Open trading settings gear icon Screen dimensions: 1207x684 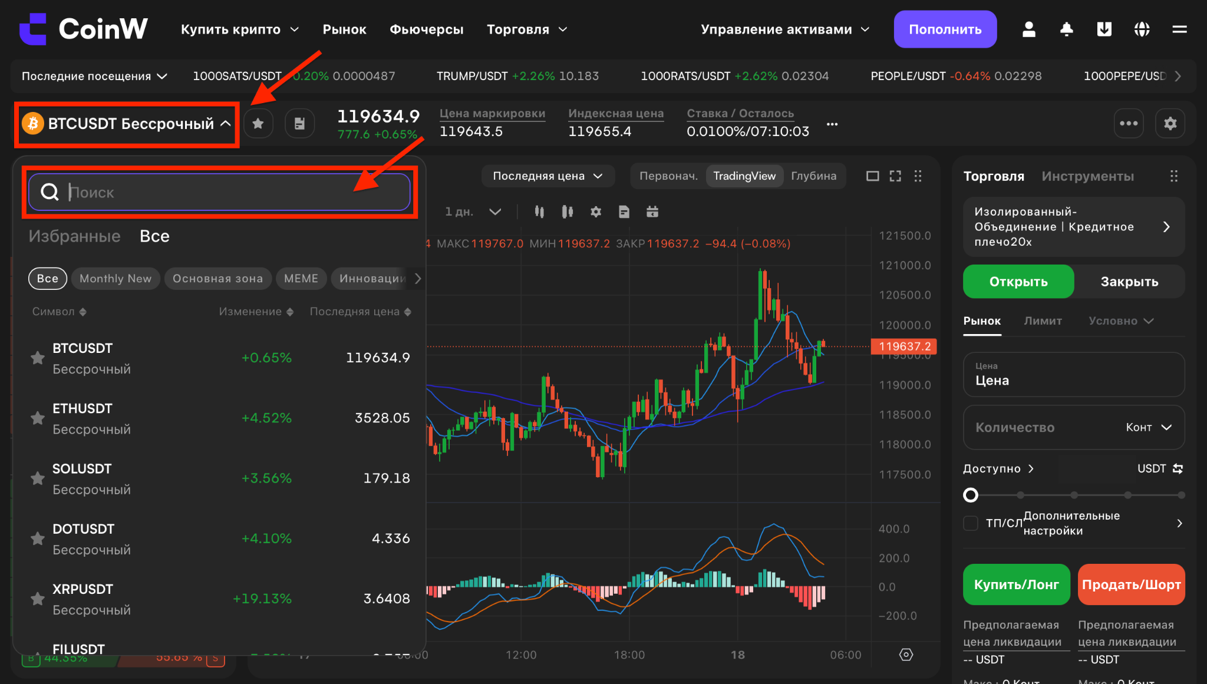(1170, 123)
